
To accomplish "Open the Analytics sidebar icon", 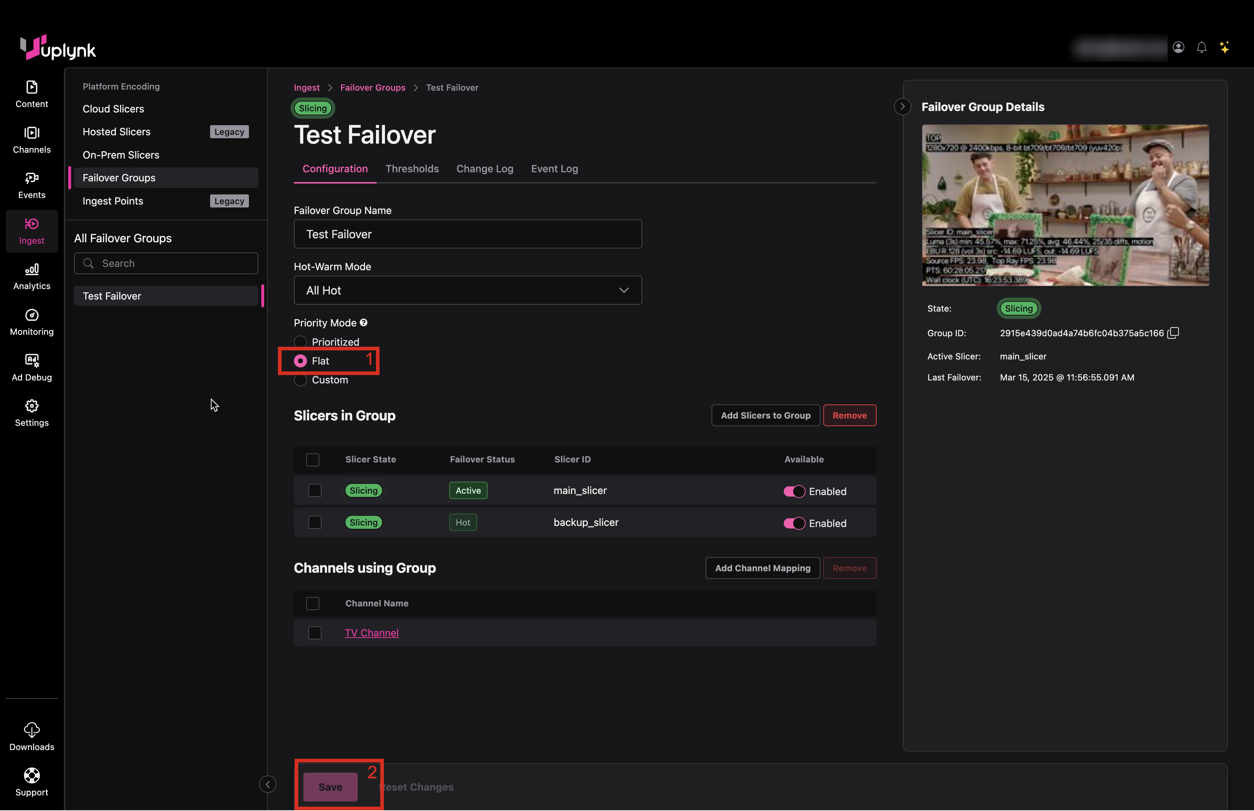I will (x=32, y=276).
